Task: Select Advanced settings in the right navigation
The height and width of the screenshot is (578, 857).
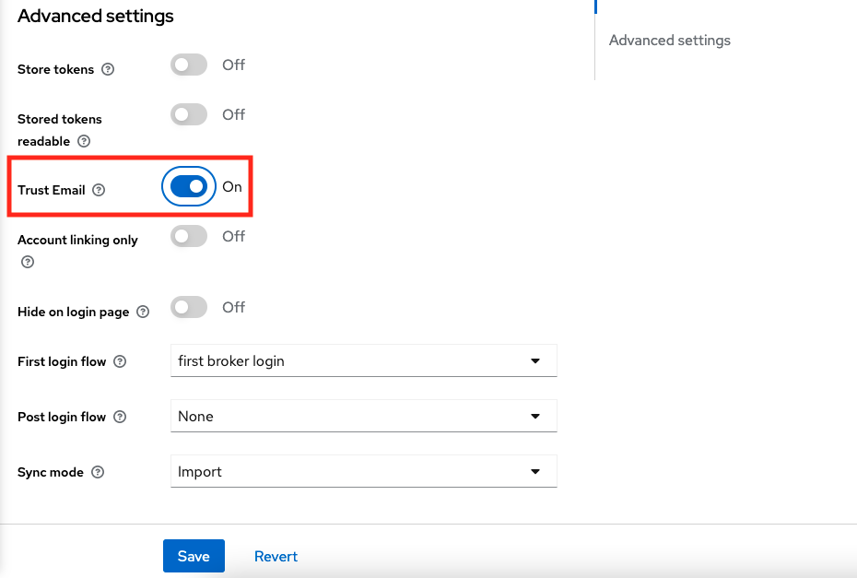Action: point(669,40)
